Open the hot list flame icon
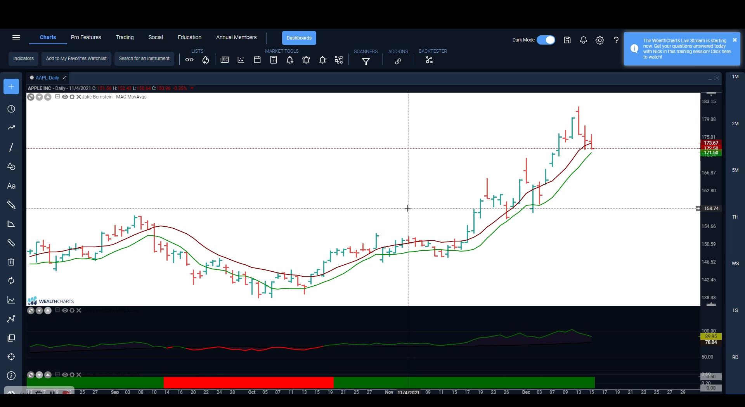Viewport: 745px width, 407px height. 206,60
